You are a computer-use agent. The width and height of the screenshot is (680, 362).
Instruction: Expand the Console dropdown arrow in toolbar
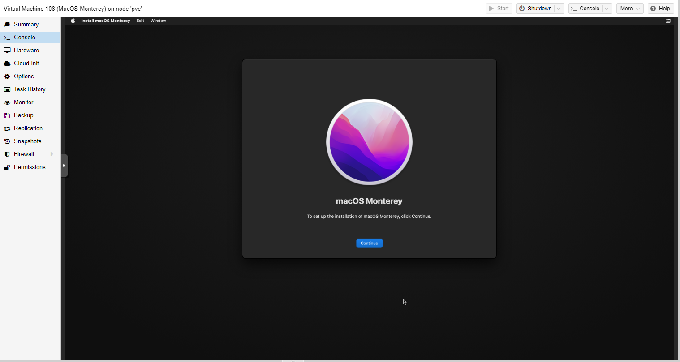click(x=607, y=9)
